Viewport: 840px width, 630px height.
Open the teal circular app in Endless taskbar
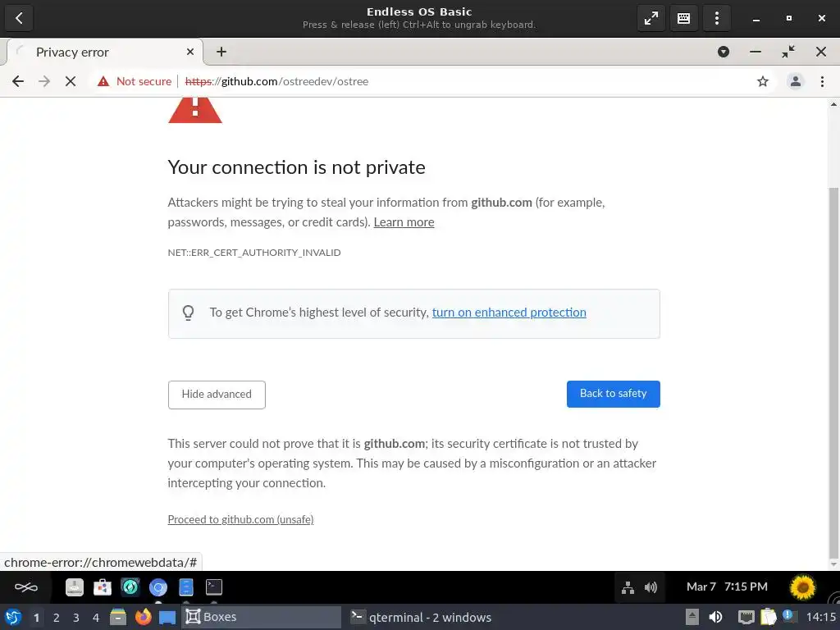(130, 587)
